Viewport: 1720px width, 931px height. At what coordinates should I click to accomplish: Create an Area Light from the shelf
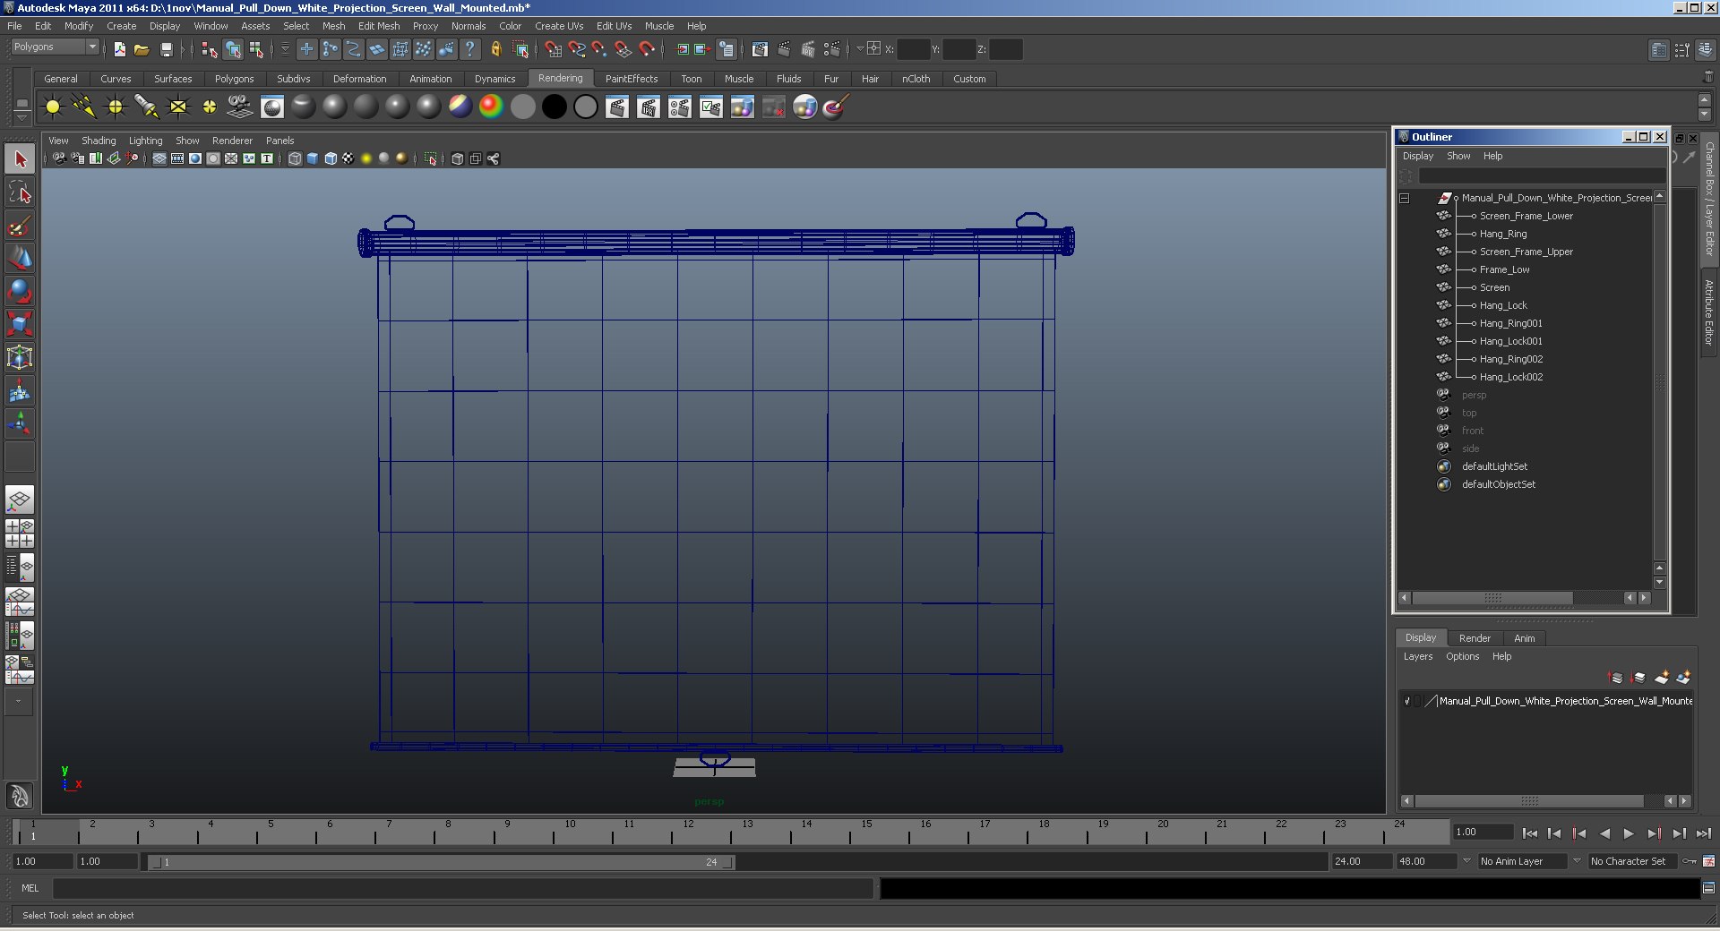pyautogui.click(x=178, y=107)
